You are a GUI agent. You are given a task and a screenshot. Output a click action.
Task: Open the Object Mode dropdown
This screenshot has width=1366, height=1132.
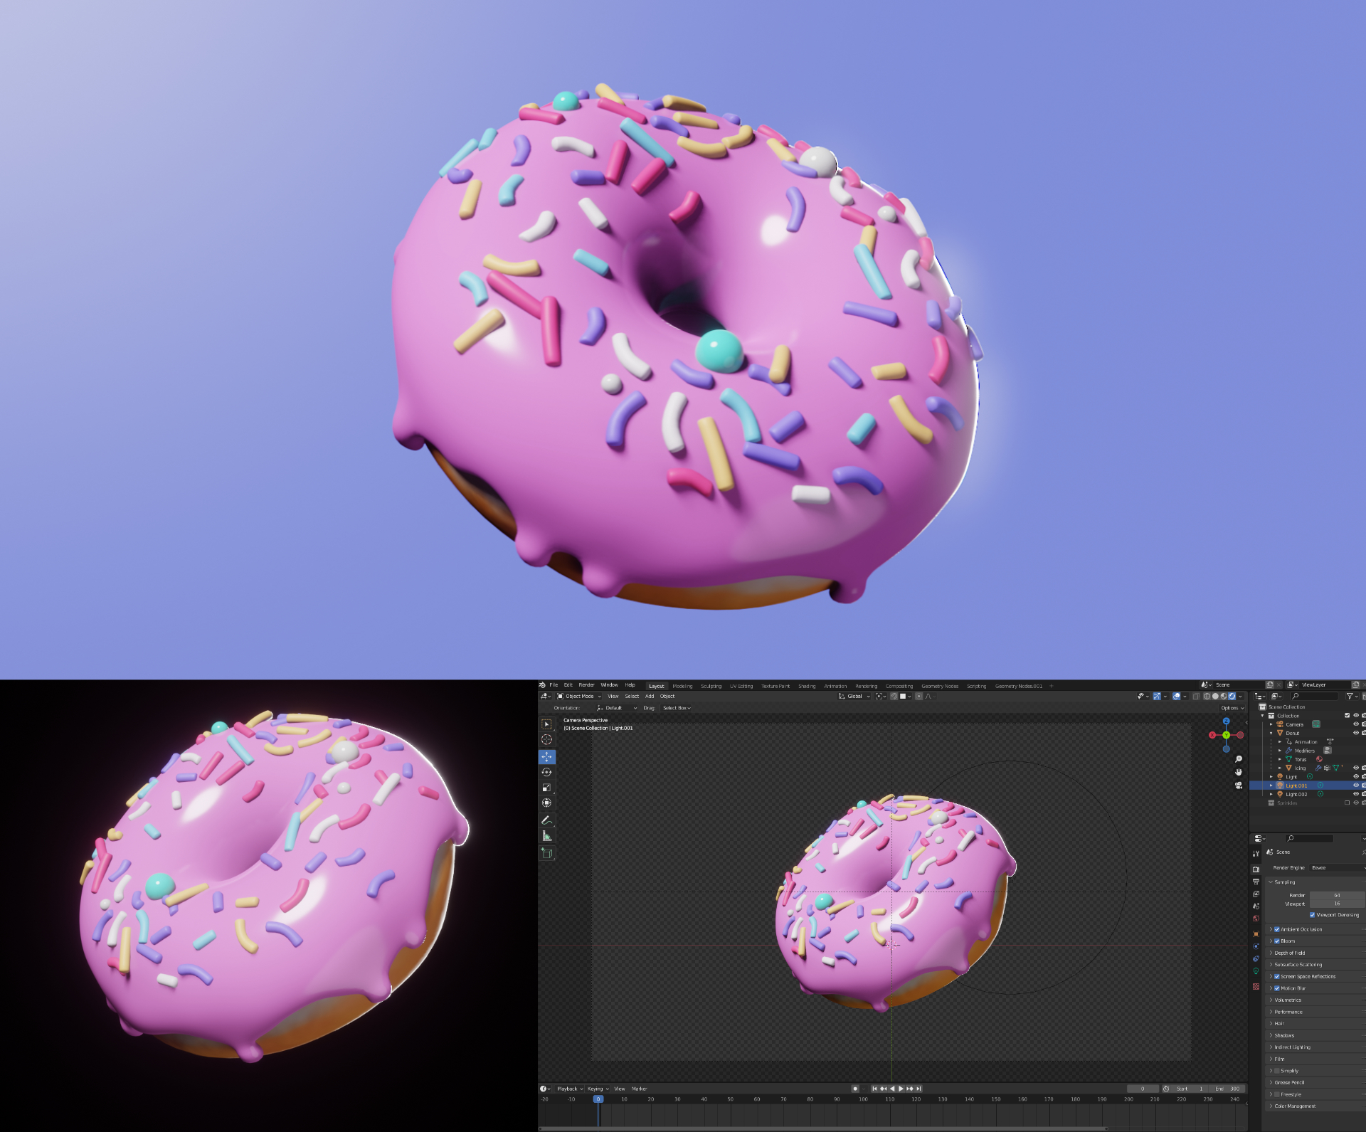579,697
